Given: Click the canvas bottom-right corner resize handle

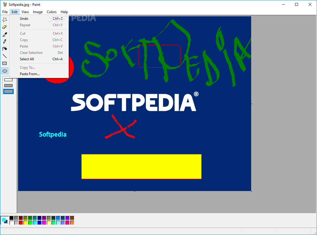Looking at the screenshot, I should pyautogui.click(x=251, y=191).
